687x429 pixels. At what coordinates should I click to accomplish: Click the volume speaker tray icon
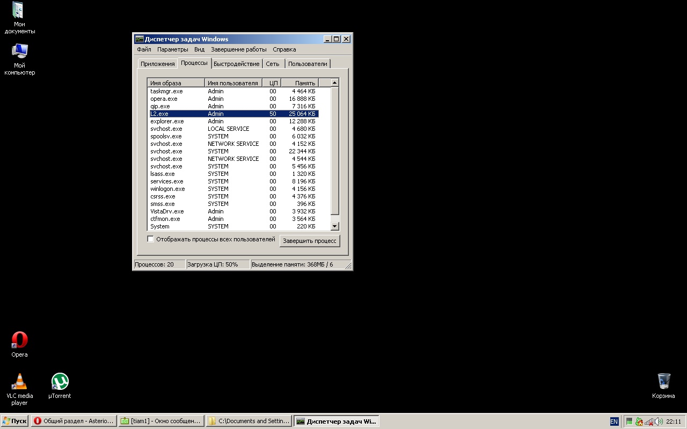pyautogui.click(x=659, y=421)
